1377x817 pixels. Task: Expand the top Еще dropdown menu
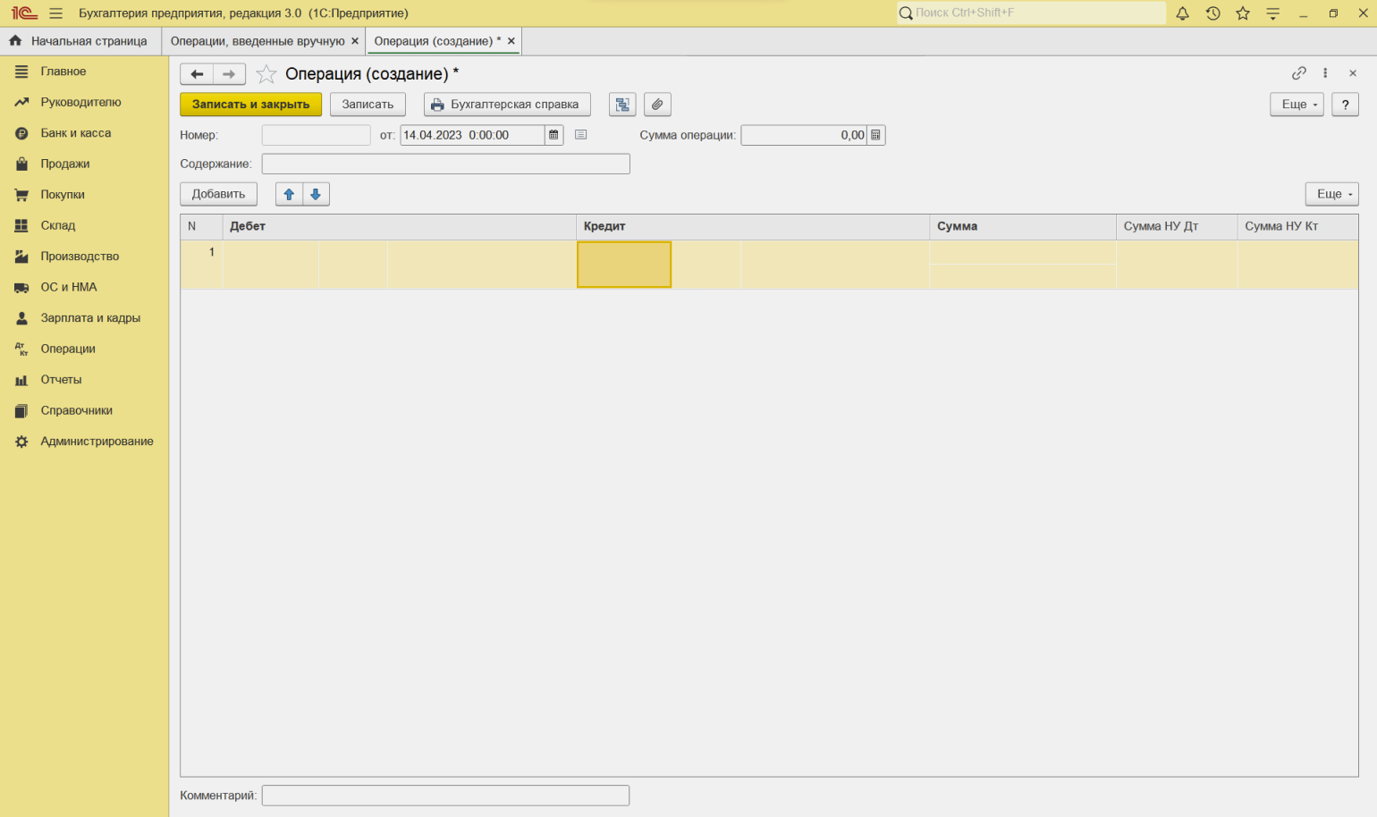[x=1296, y=105]
